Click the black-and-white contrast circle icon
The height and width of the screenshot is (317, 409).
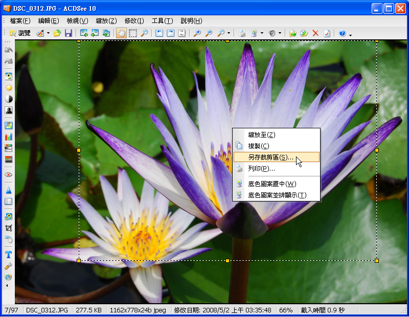tap(8, 99)
